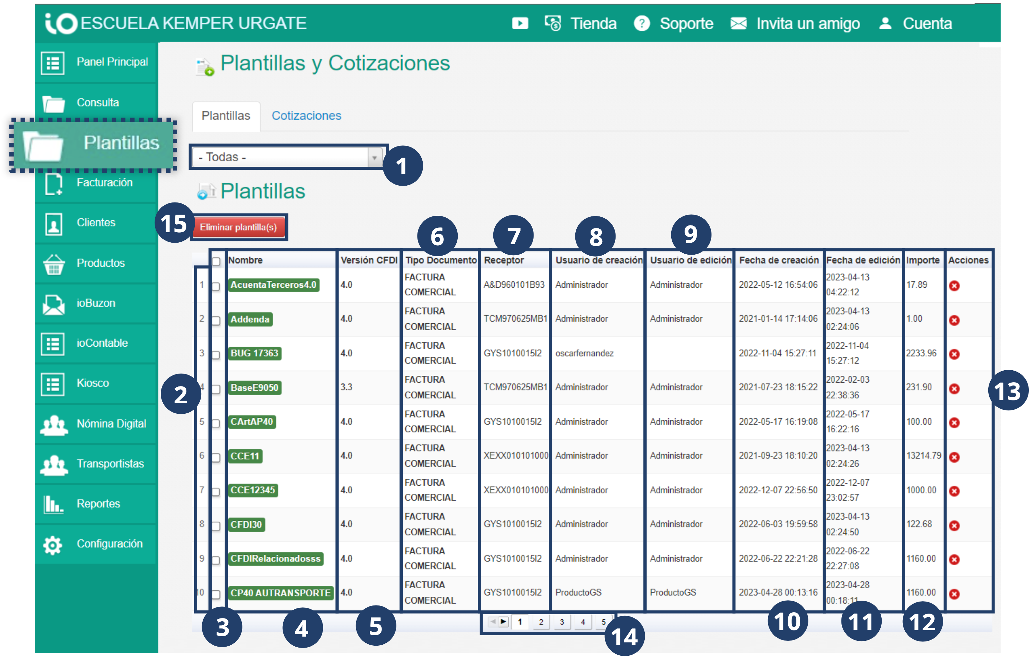Switch to the Cotizaciones tab
The image size is (1034, 657).
pyautogui.click(x=306, y=116)
